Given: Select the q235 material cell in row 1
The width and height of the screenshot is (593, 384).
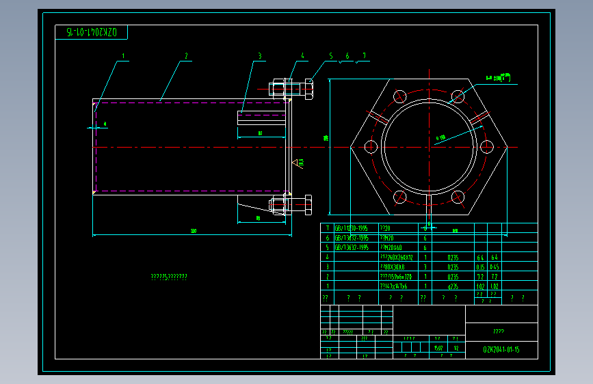Looking at the screenshot, I should [x=453, y=286].
